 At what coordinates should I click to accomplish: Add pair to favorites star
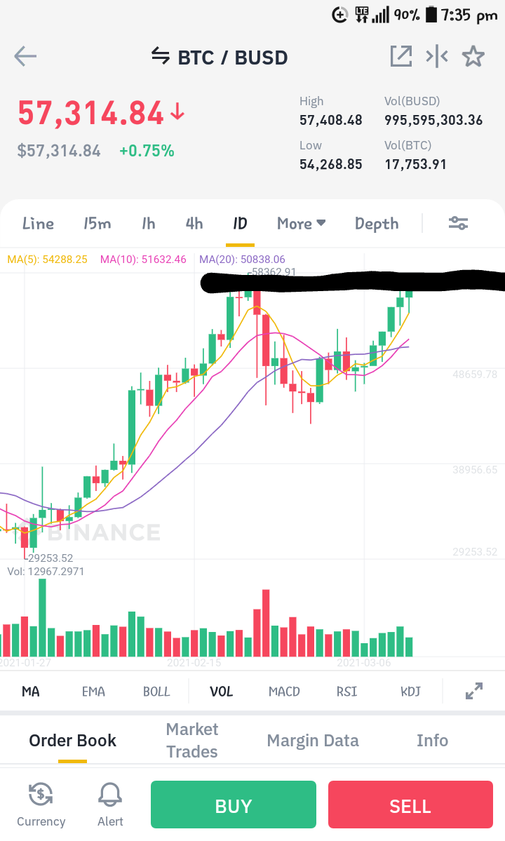click(473, 56)
